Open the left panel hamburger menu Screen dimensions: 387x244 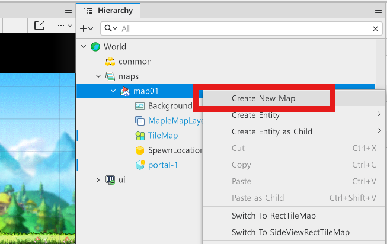pos(68,10)
